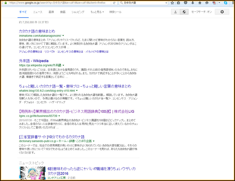The width and height of the screenshot is (235, 181).
Task: Expand arrow next to dictionary.sanseido-publ.co.jp URL
Action: click(94, 141)
